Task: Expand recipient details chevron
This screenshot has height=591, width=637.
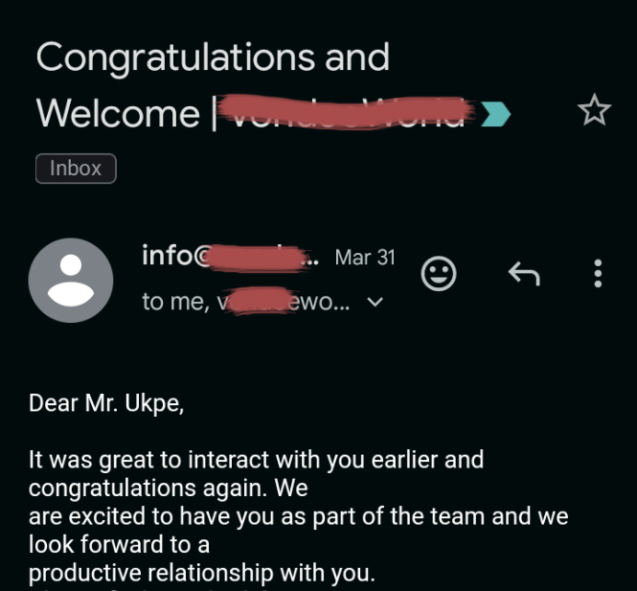Action: tap(375, 303)
